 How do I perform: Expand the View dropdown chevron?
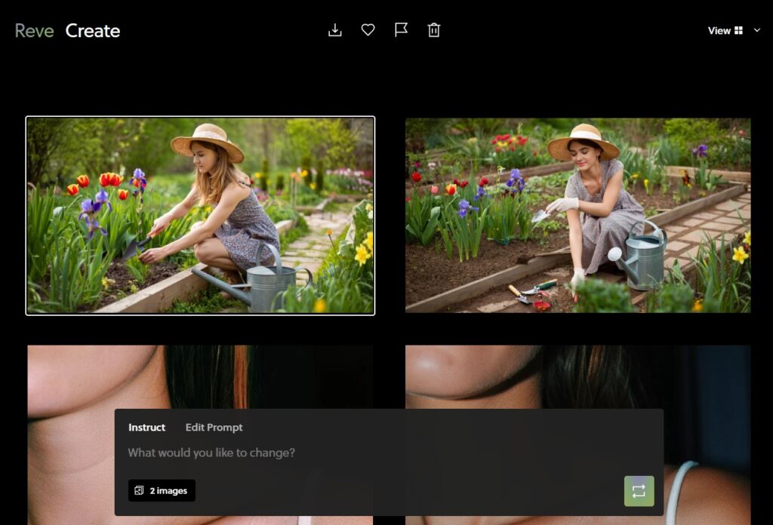pyautogui.click(x=757, y=31)
